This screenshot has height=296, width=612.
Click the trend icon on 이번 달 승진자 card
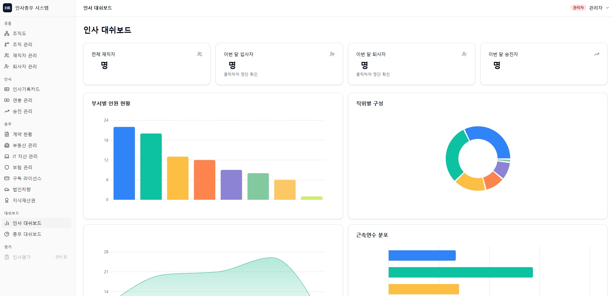[x=597, y=54]
